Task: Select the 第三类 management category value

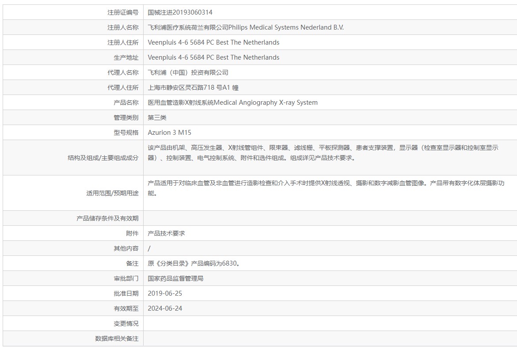Action: coord(157,118)
